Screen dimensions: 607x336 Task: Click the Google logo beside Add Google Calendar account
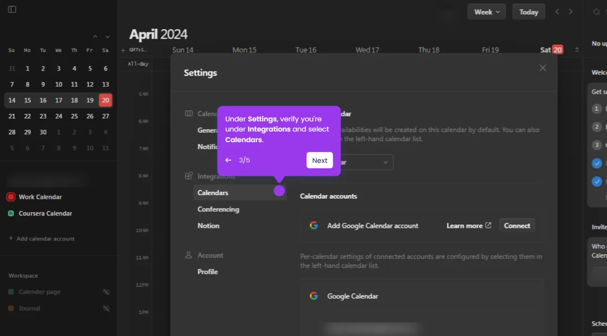tap(314, 225)
